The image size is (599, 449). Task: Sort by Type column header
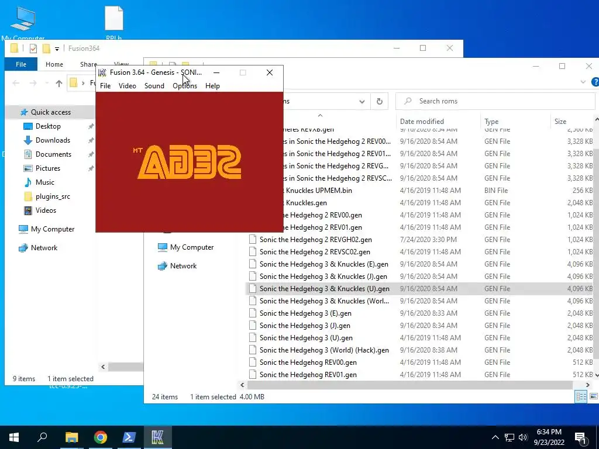[x=491, y=122]
